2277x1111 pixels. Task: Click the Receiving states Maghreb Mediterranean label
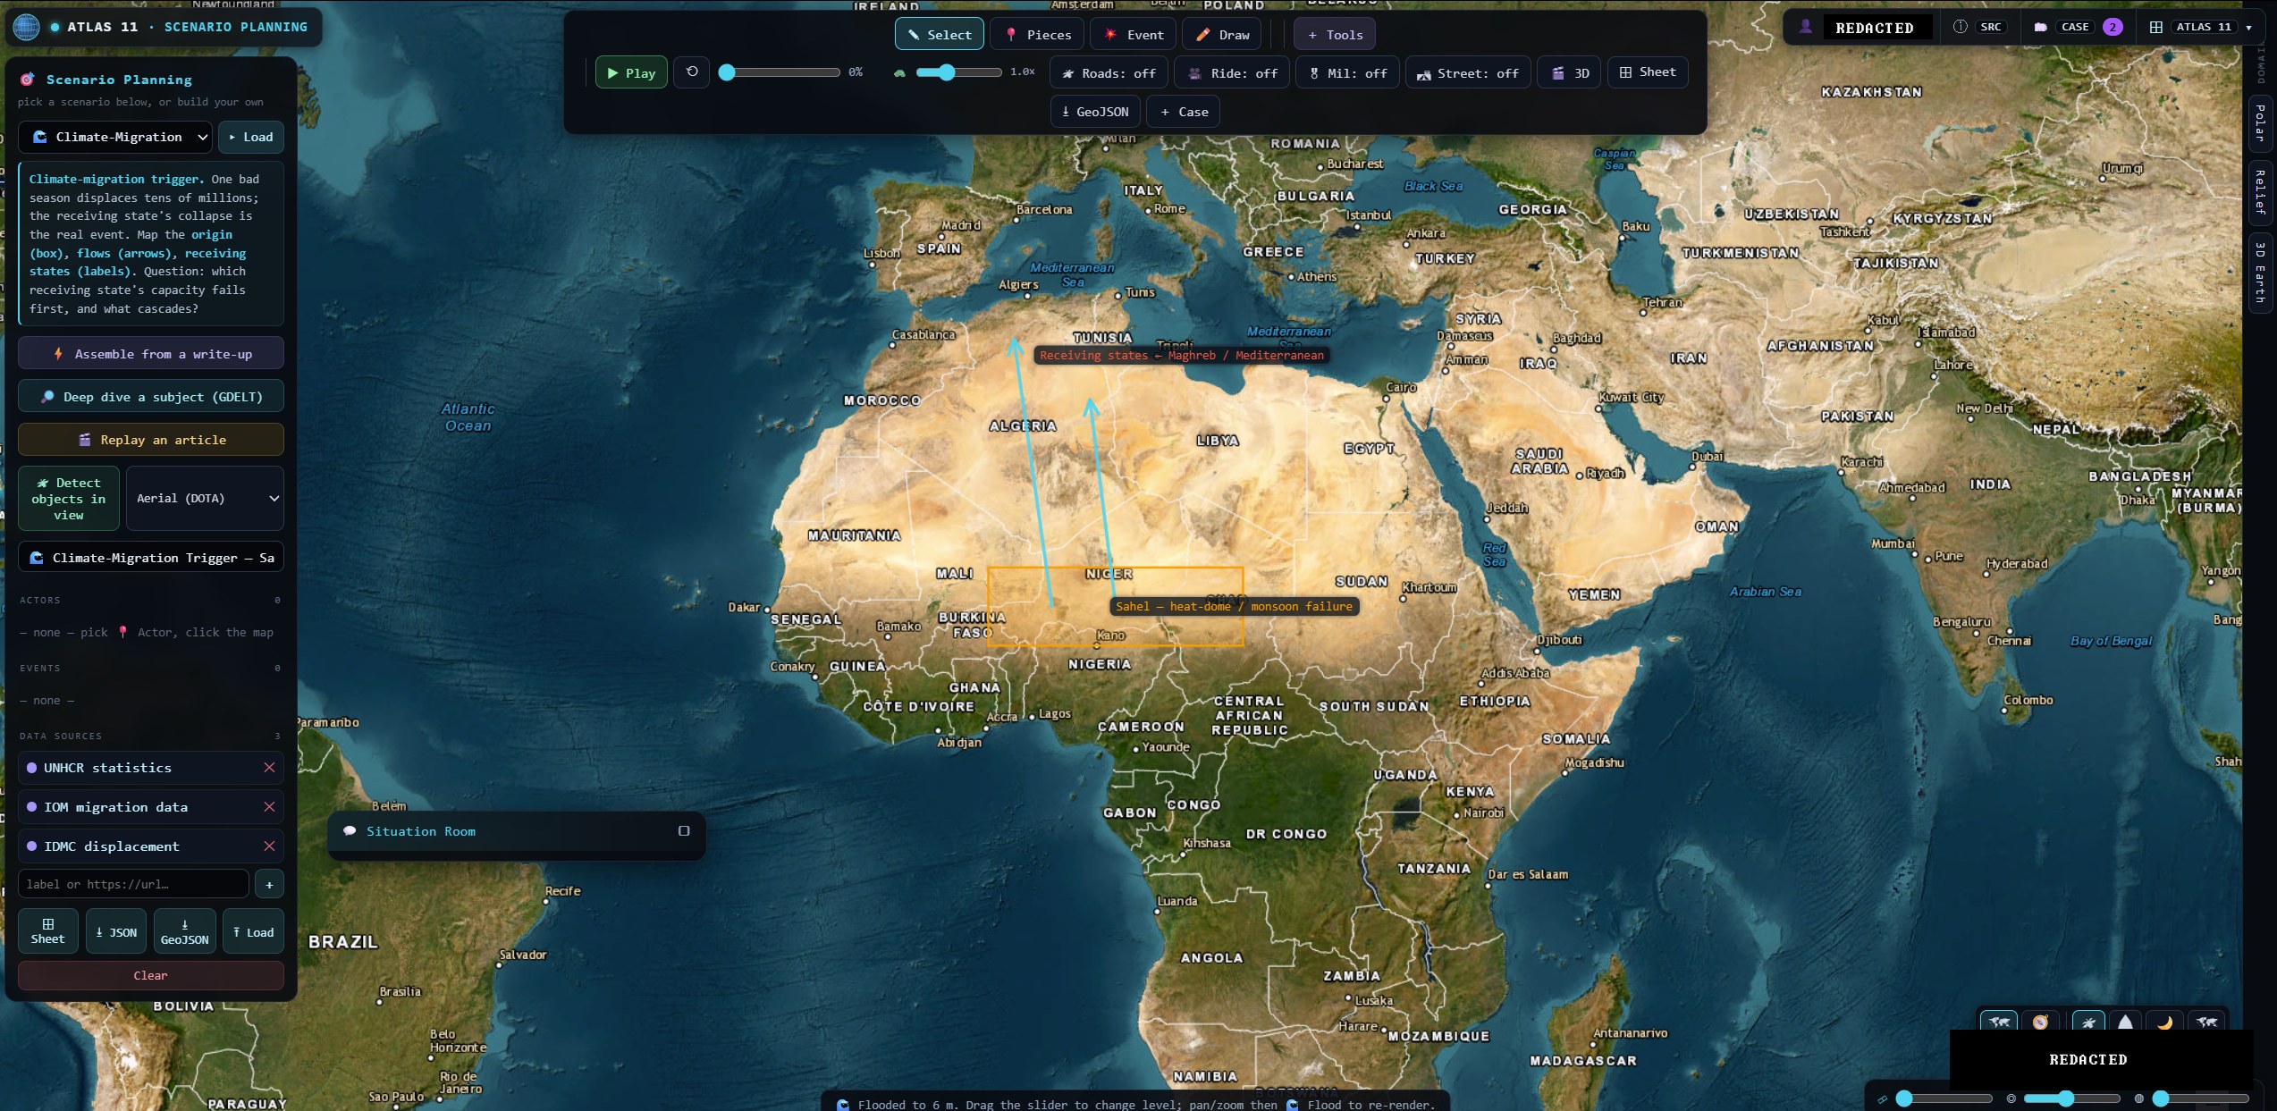coord(1182,355)
